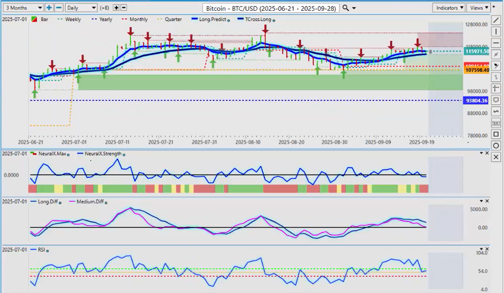Image resolution: width=504 pixels, height=293 pixels.
Task: Open settings dot next to RSI
Action: point(47,251)
